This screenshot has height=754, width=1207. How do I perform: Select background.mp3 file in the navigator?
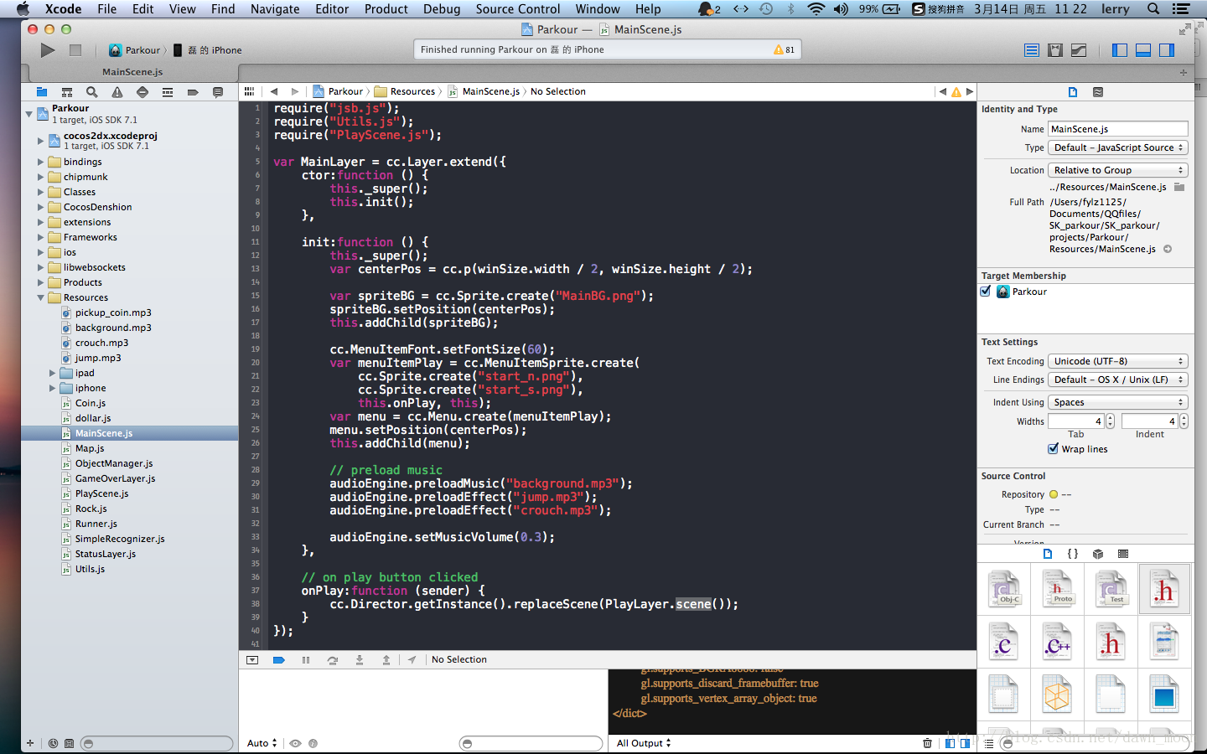coord(113,328)
